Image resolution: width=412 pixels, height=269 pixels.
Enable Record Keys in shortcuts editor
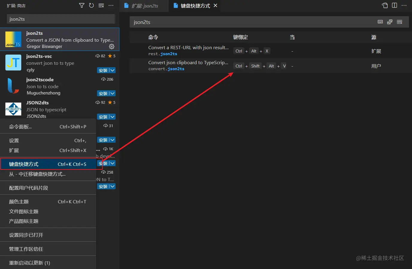(x=380, y=22)
